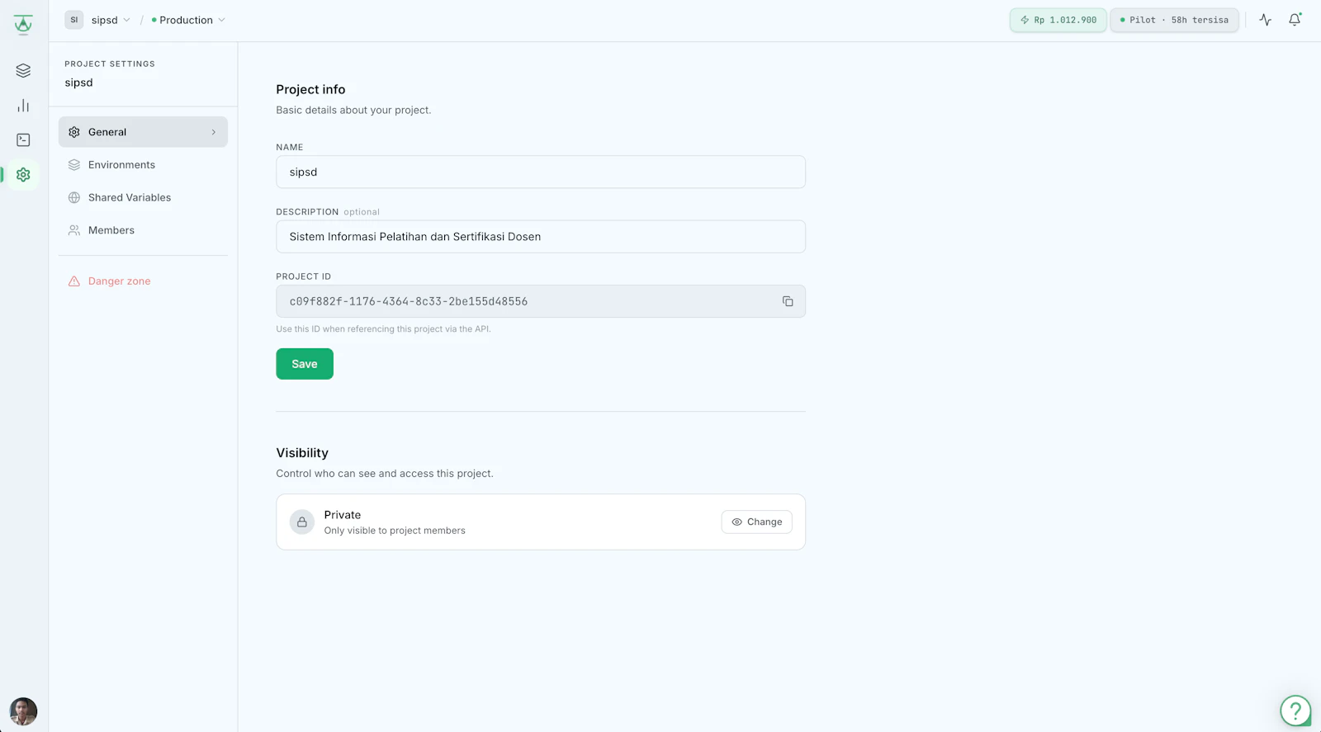Open the terminal console sidebar icon
1321x732 pixels.
(x=23, y=140)
